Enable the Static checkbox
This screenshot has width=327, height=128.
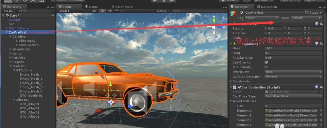(x=307, y=13)
